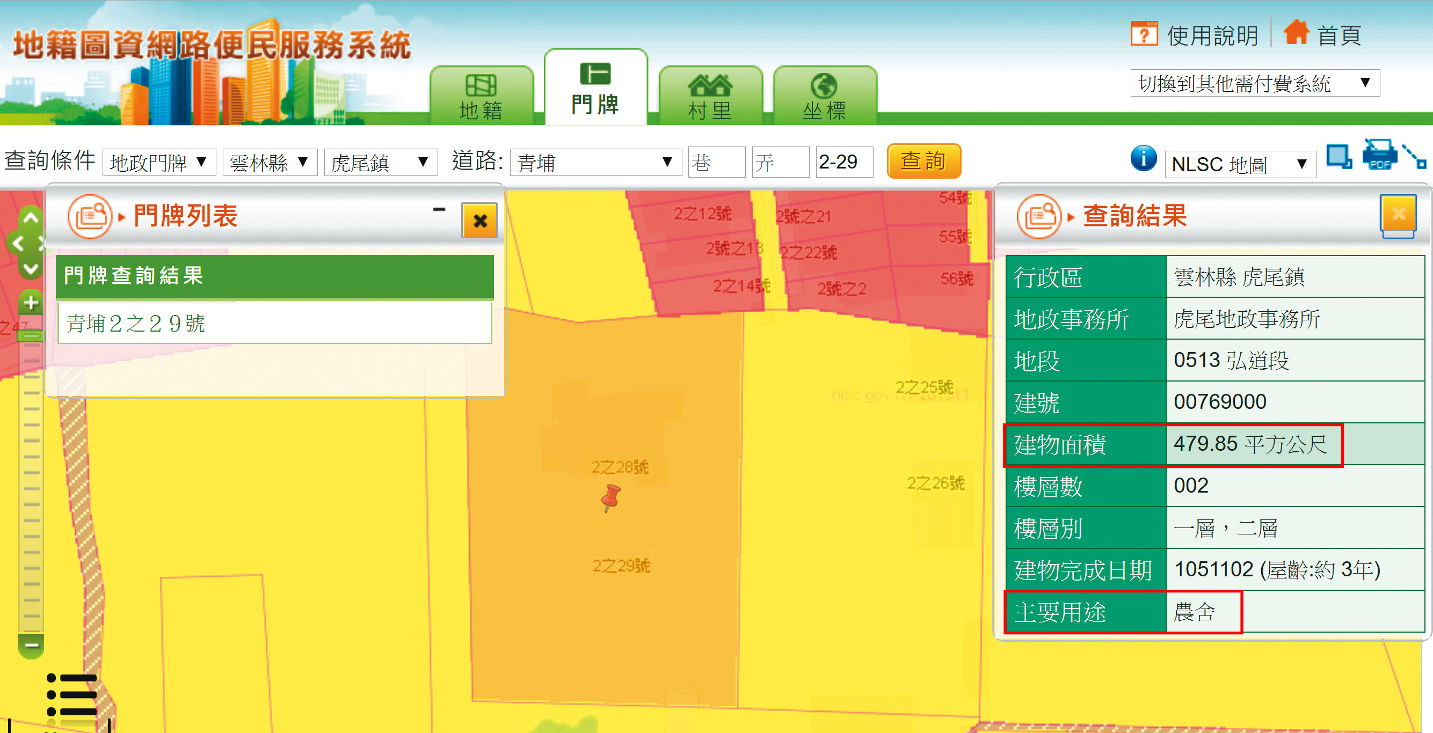1433x733 pixels.
Task: Click the 查詢結果 panel header icon
Action: (x=1038, y=216)
